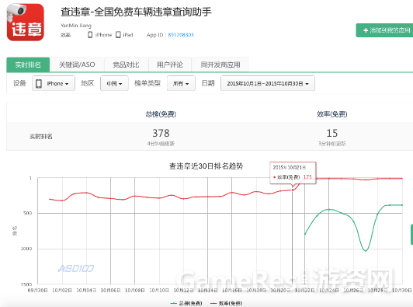413x307 pixels.
Task: Switch to the 用户评论 tab
Action: coord(170,65)
